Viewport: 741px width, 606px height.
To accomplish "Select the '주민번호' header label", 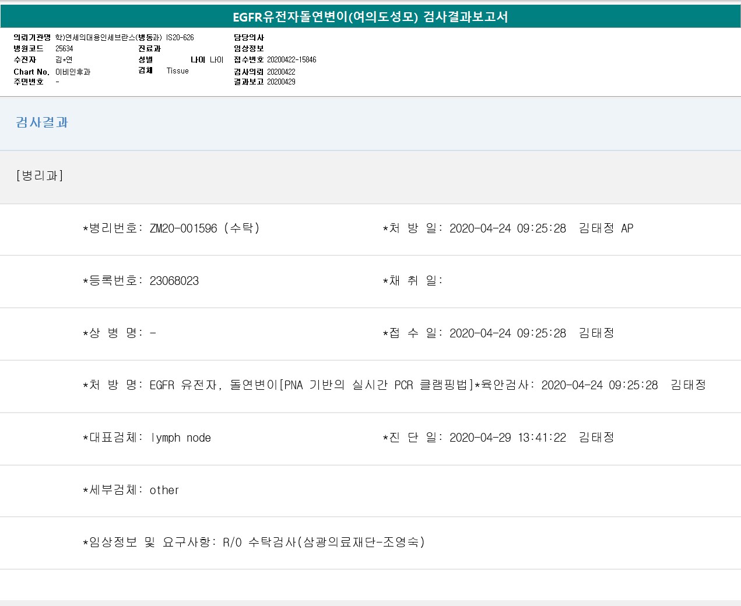I will [29, 82].
